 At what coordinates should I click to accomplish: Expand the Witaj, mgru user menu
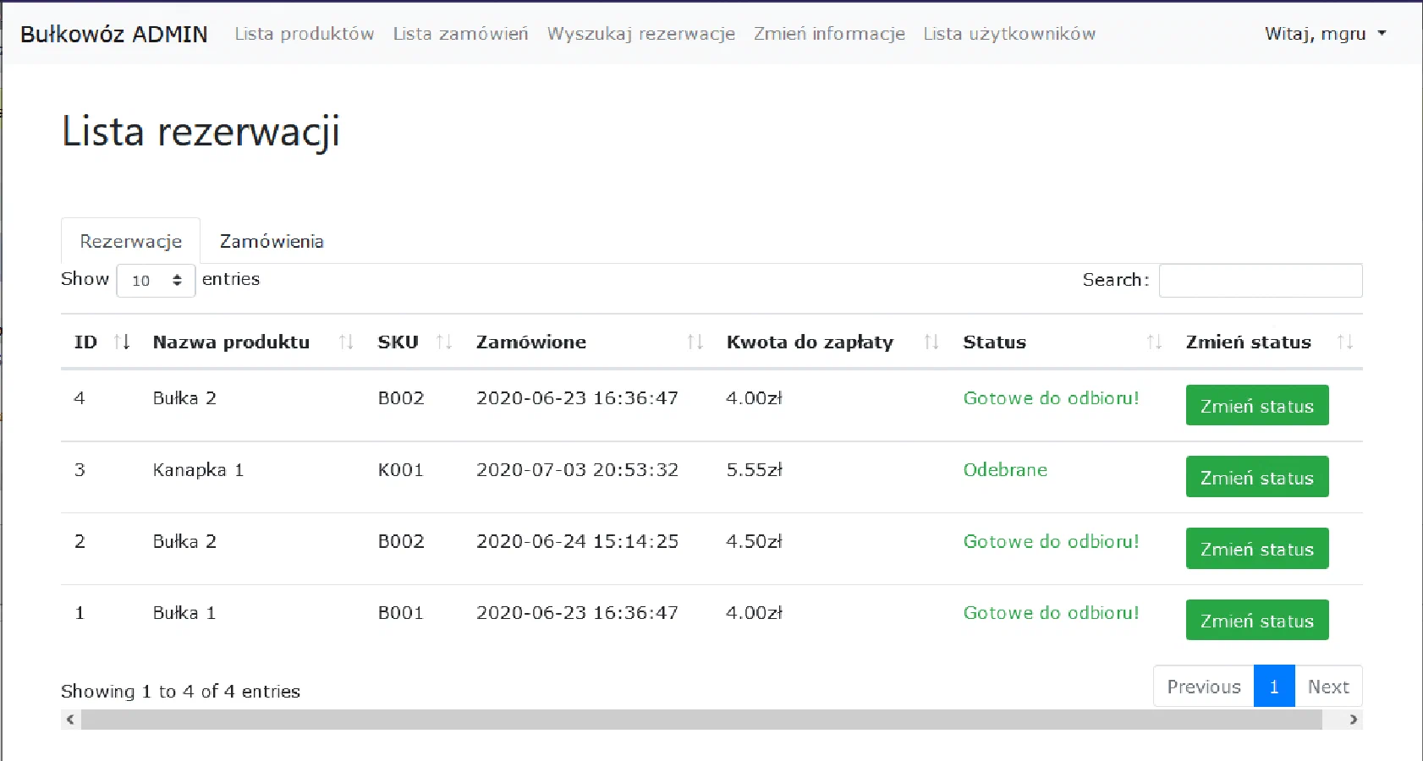coord(1325,34)
